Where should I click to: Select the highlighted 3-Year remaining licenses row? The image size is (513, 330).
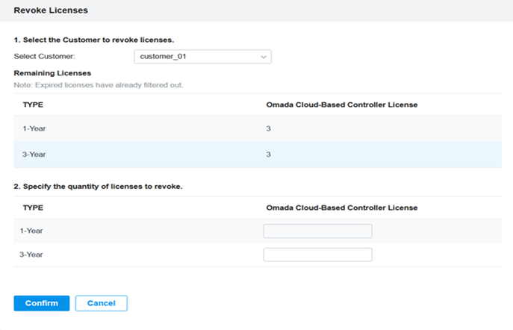point(258,155)
